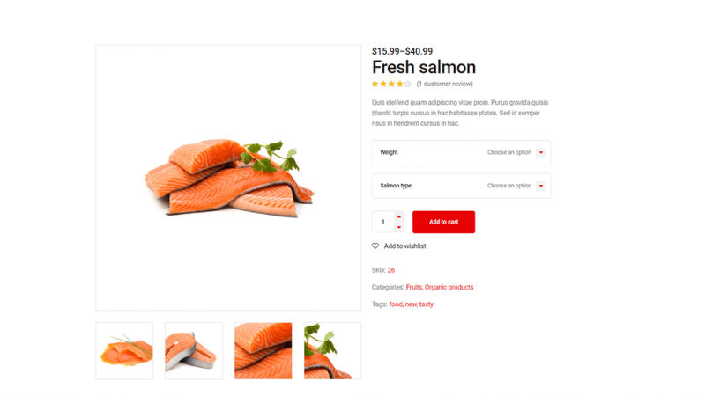The width and height of the screenshot is (705, 396).
Task: Click the heart wishlist icon
Action: [x=375, y=246]
